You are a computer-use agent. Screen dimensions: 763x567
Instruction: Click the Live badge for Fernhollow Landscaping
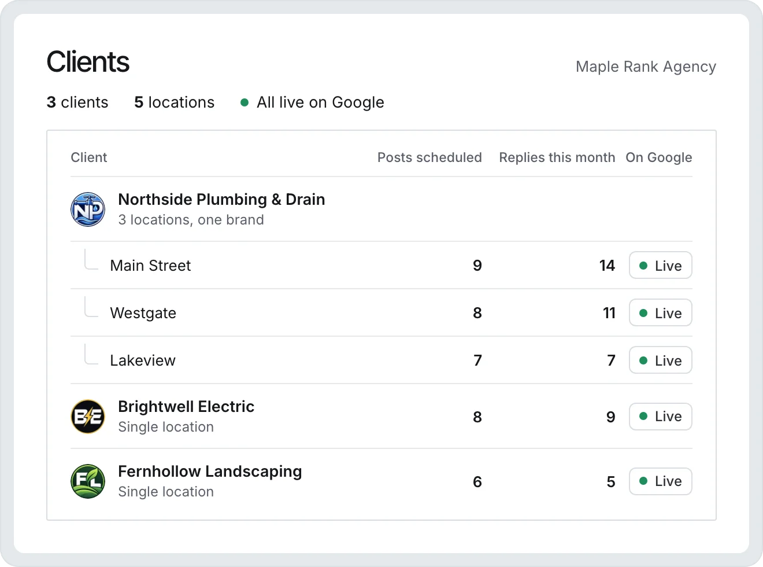(661, 481)
